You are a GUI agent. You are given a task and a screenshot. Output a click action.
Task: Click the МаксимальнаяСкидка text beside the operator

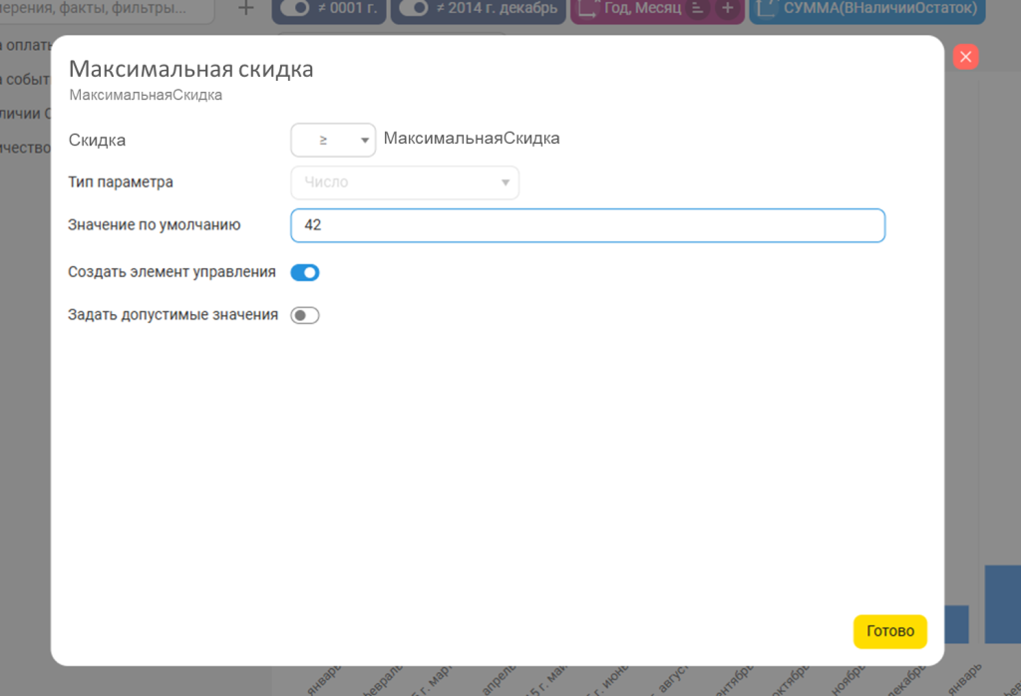[472, 139]
